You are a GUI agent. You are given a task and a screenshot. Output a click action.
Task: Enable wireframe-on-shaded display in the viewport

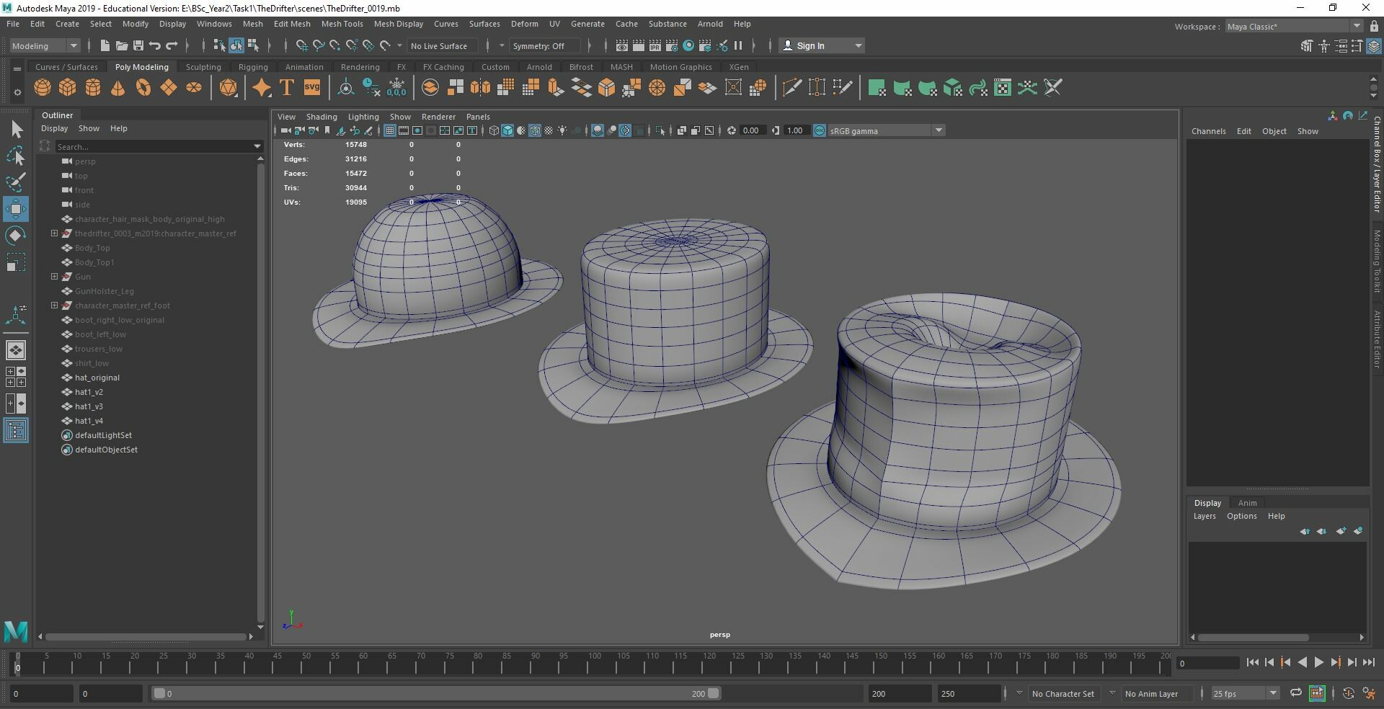coord(535,130)
